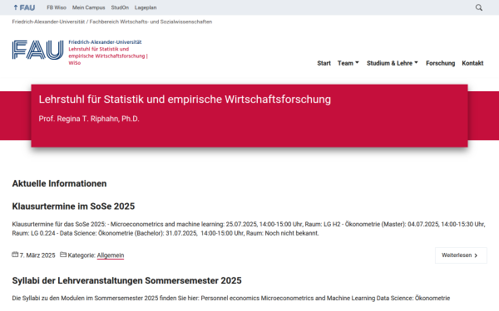The height and width of the screenshot is (311, 499).
Task: Open the FB Wiso link
Action: pos(57,7)
